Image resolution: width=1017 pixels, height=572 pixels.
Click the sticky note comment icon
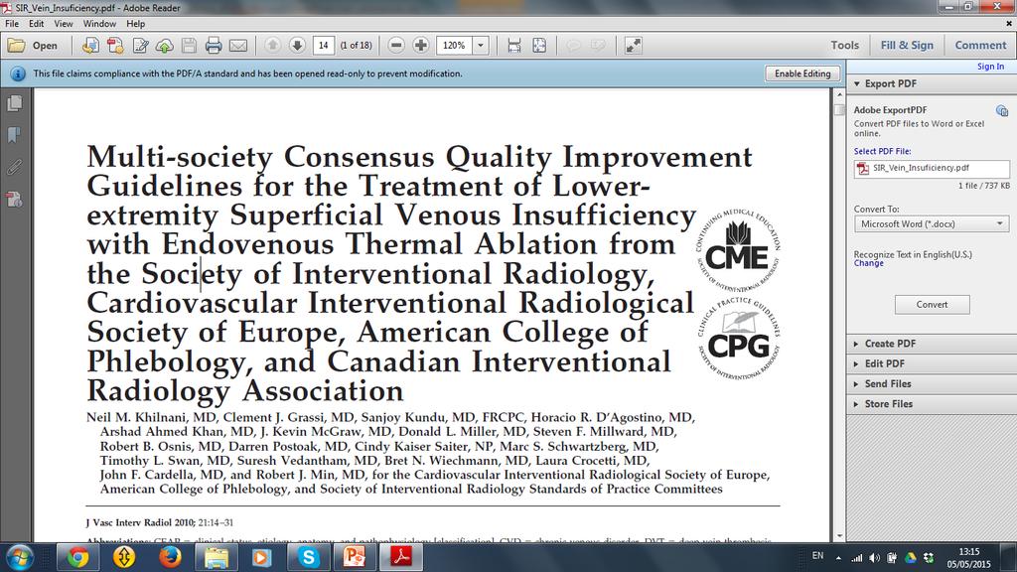point(573,46)
